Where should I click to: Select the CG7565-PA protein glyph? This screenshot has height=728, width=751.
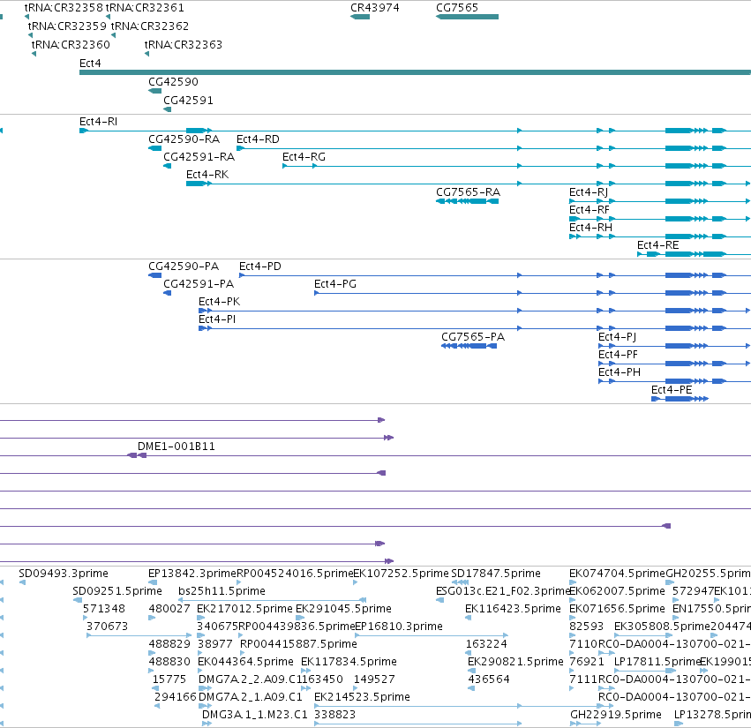click(x=469, y=346)
